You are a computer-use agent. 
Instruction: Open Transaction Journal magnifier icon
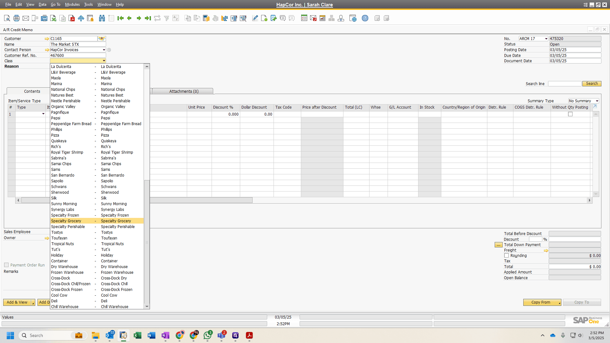point(243,18)
